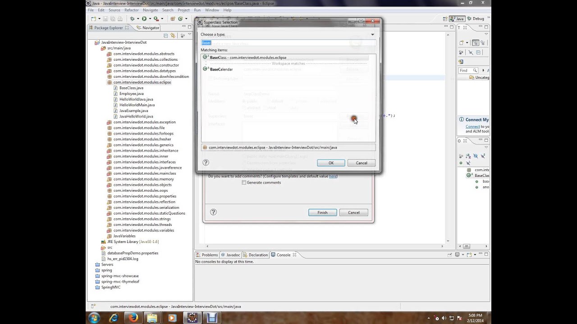This screenshot has width=577, height=324.
Task: Click the Windows Start button
Action: click(94, 318)
